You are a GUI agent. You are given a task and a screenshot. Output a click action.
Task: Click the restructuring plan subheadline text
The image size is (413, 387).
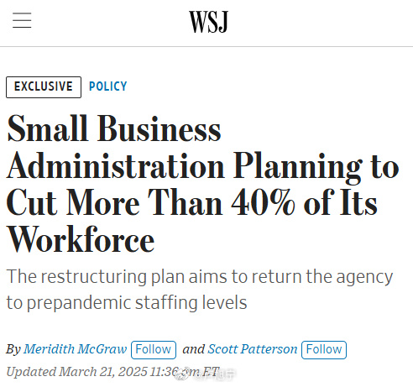[200, 290]
